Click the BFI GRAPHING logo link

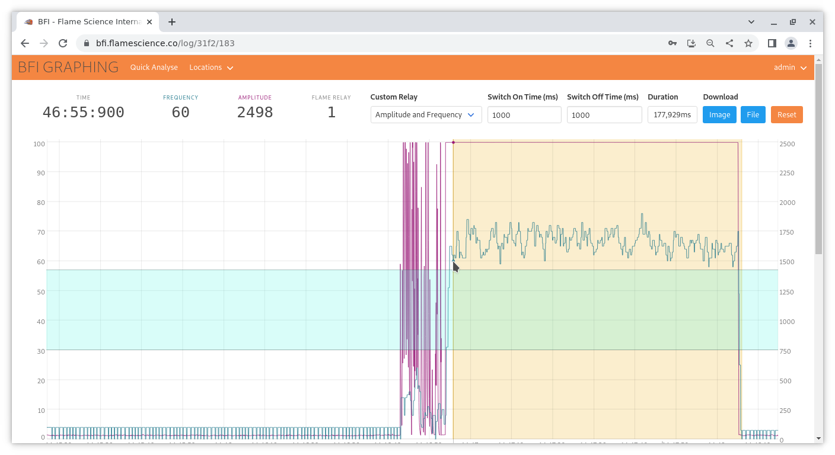pos(68,68)
